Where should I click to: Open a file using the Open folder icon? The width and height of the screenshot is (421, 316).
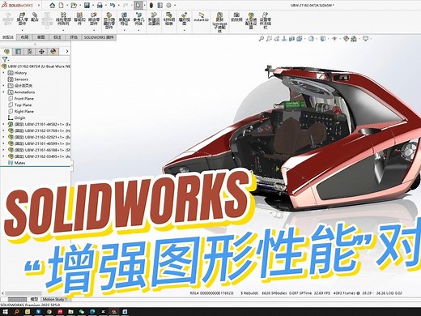(74, 5)
